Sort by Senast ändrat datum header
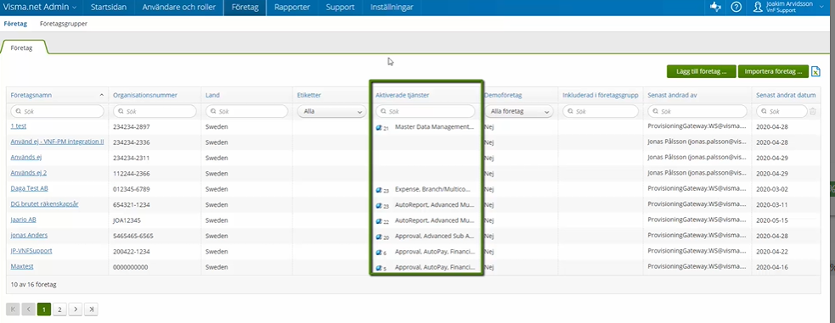The height and width of the screenshot is (323, 835). 787,95
